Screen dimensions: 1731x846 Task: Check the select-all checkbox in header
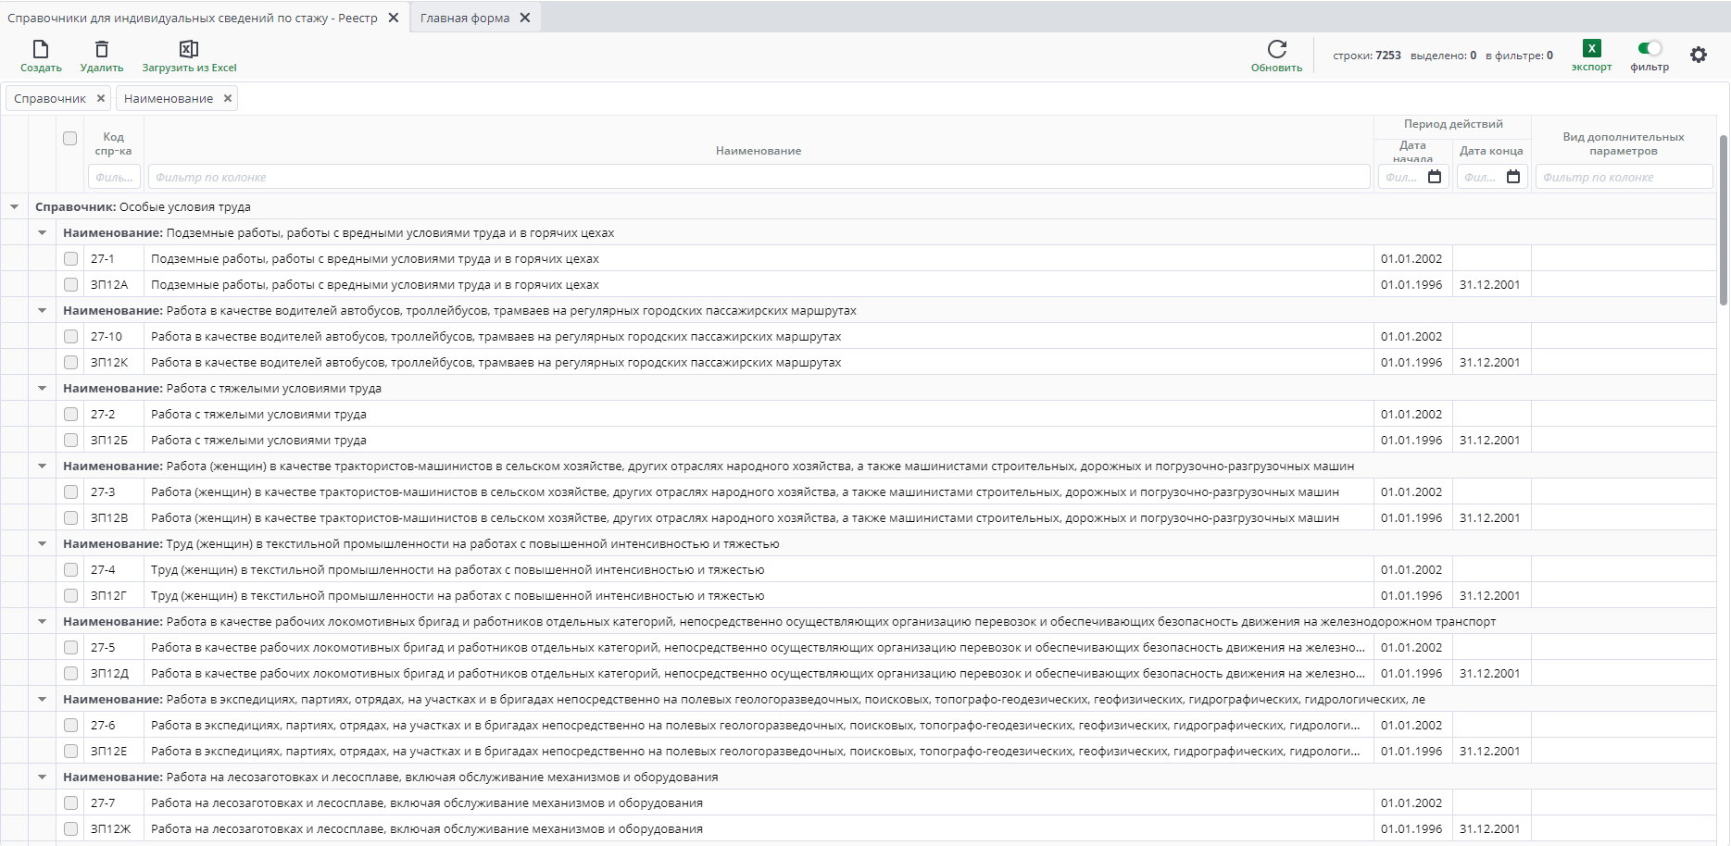70,139
